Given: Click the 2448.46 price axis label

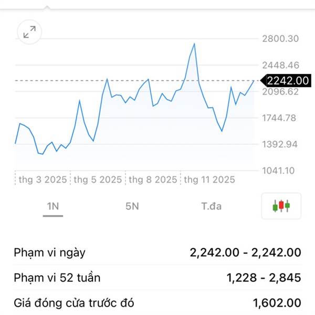Looking at the screenshot, I should pos(280,66).
